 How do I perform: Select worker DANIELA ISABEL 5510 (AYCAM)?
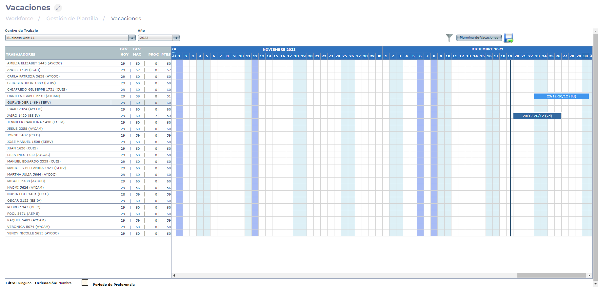tap(33, 96)
